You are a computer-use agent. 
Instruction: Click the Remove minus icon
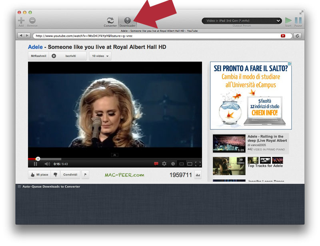[x=32, y=20]
